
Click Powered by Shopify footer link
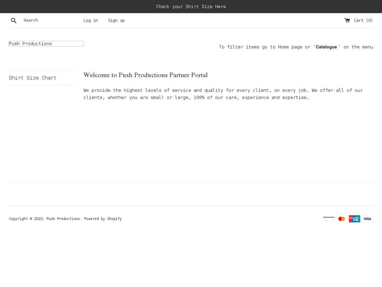pos(103,219)
